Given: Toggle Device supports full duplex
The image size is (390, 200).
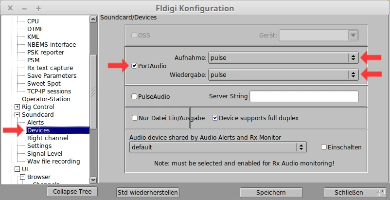Looking at the screenshot, I should [x=215, y=118].
